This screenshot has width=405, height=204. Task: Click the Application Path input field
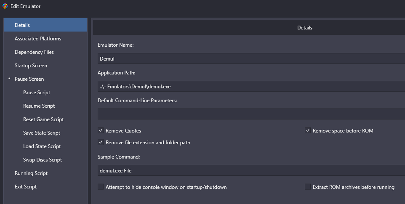[x=251, y=86]
